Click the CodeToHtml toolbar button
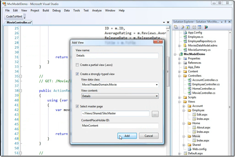 coord(14,16)
